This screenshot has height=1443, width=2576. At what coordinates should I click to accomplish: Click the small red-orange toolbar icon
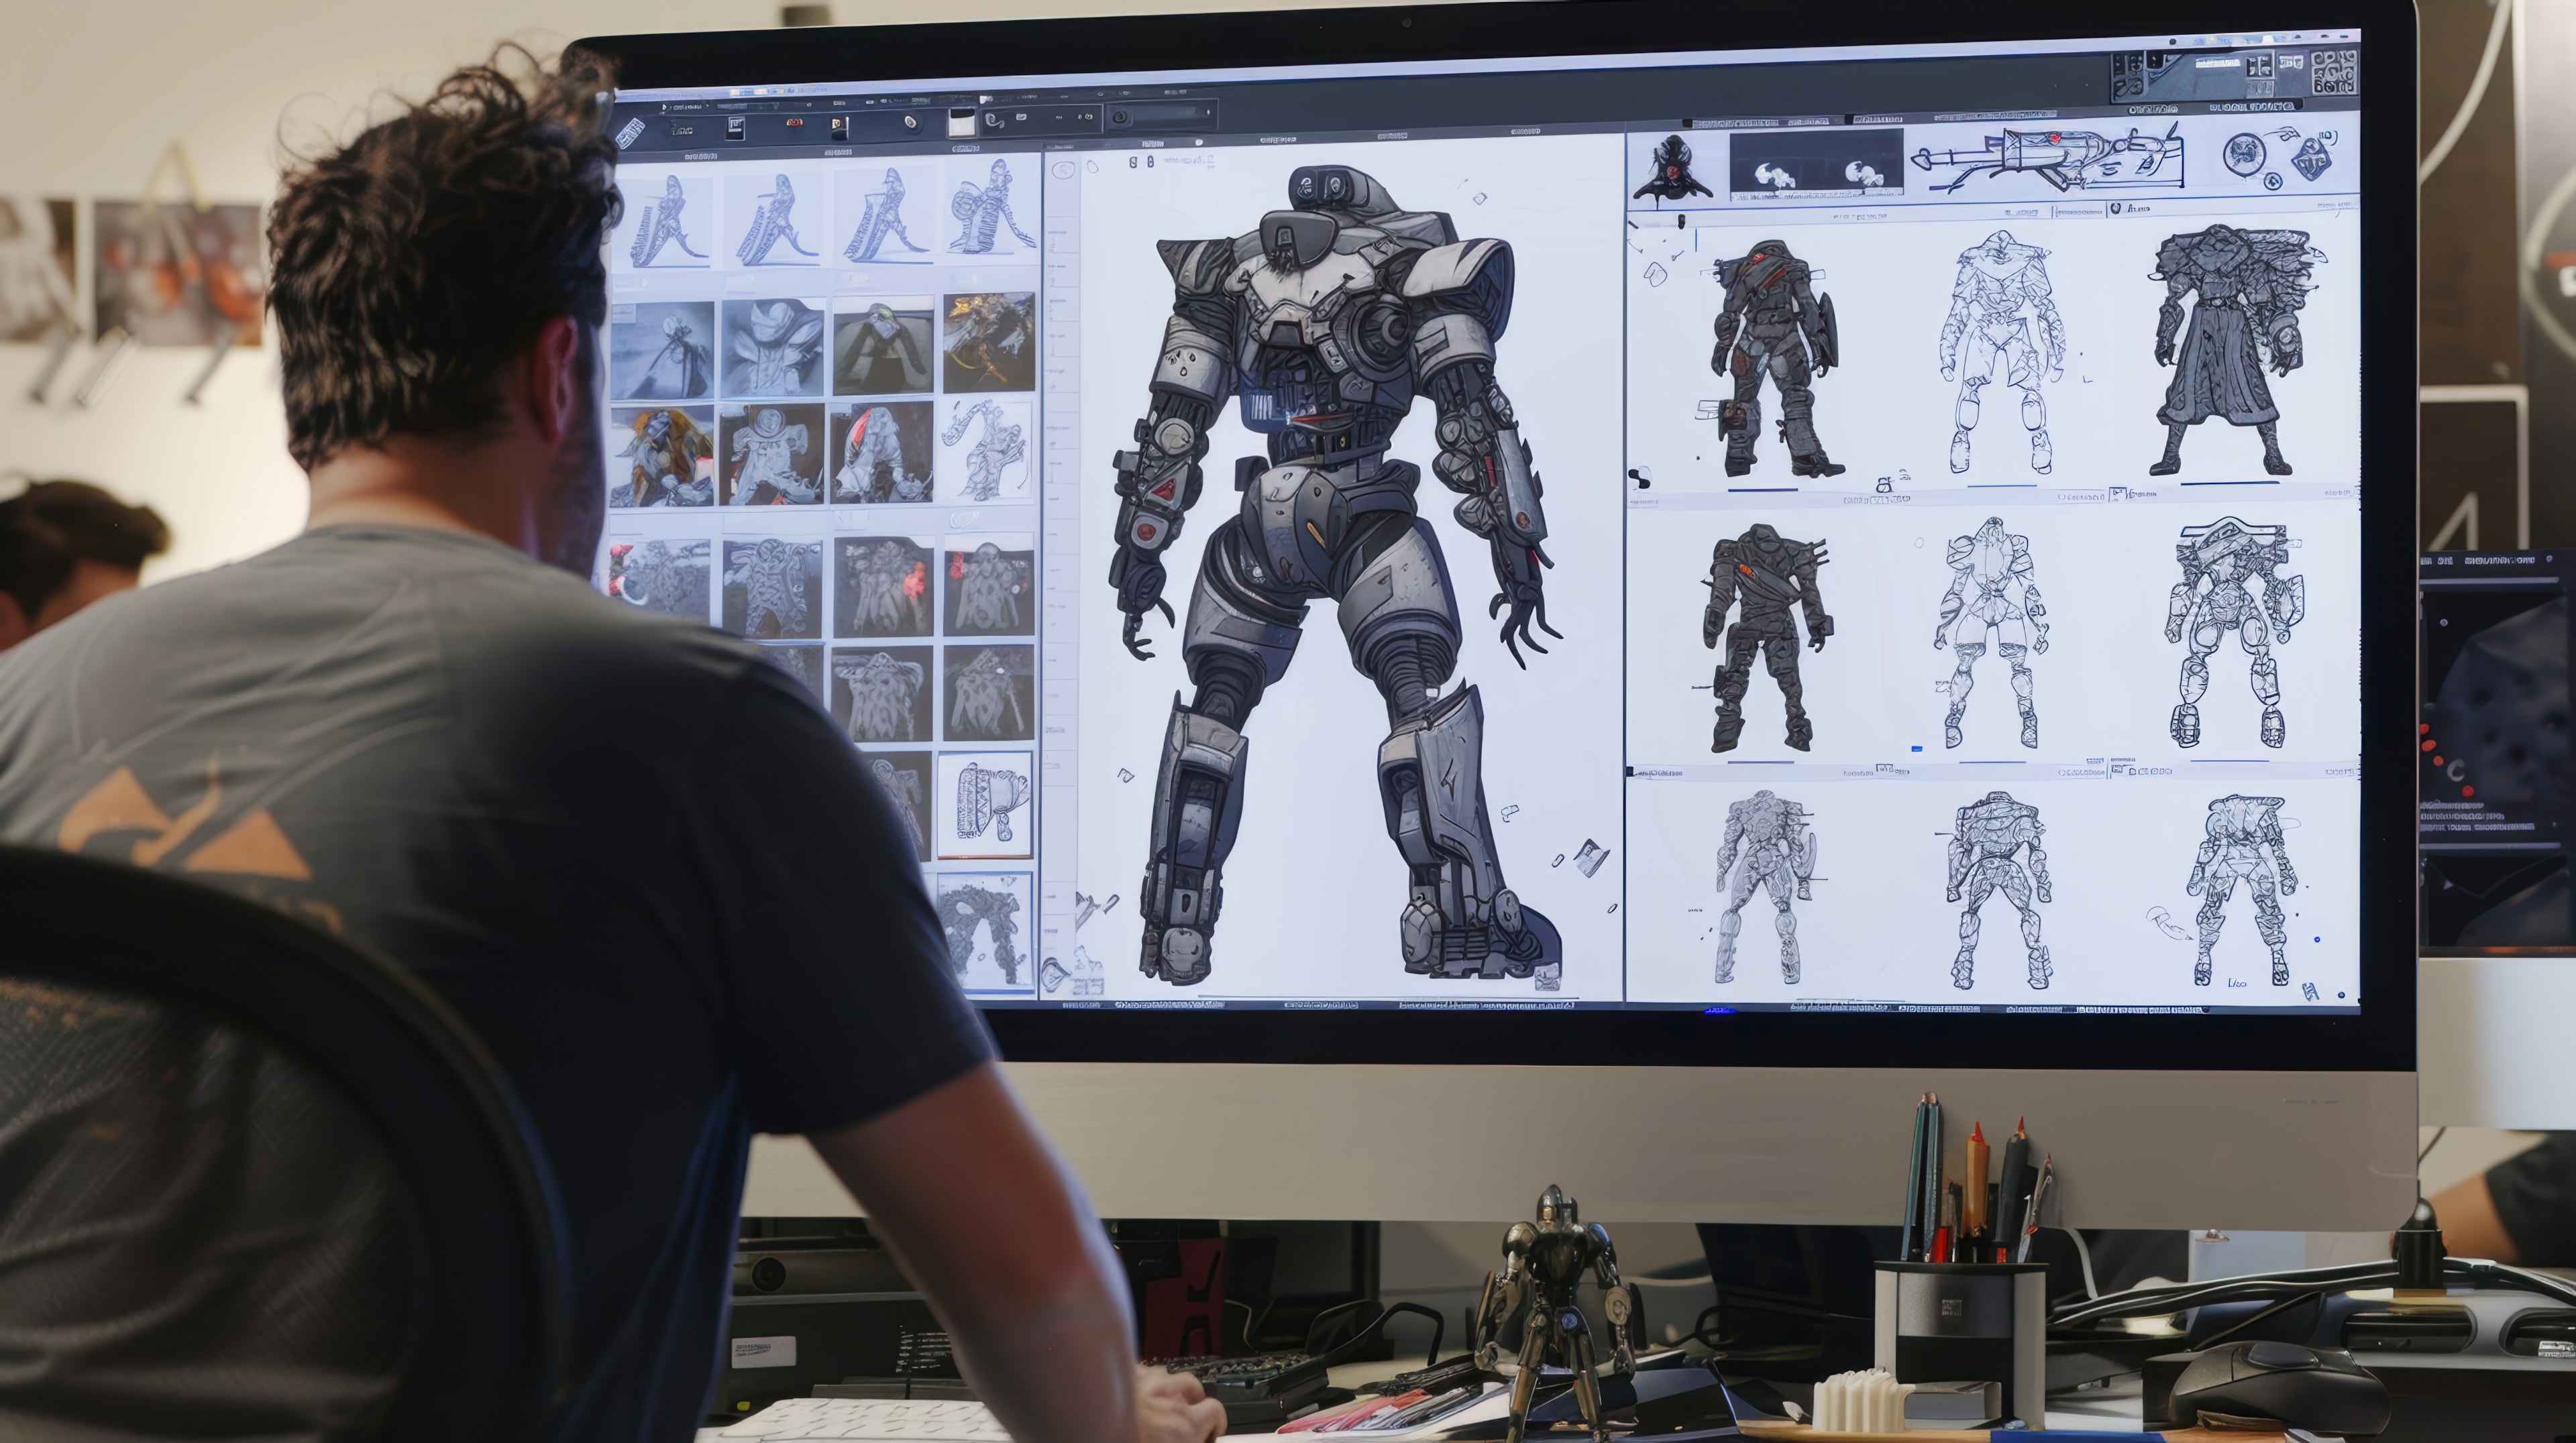pyautogui.click(x=795, y=123)
